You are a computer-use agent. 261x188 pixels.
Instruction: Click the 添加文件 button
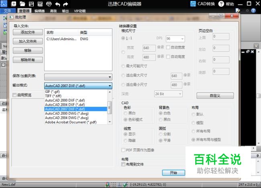click(28, 32)
